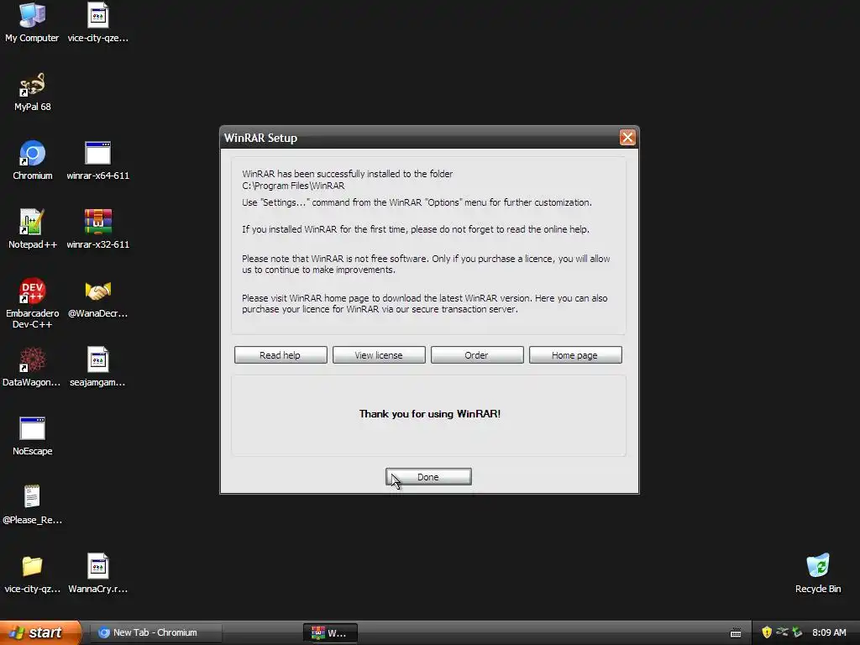This screenshot has width=860, height=645.
Task: Click the keyboard icon on the taskbar
Action: [x=736, y=633]
